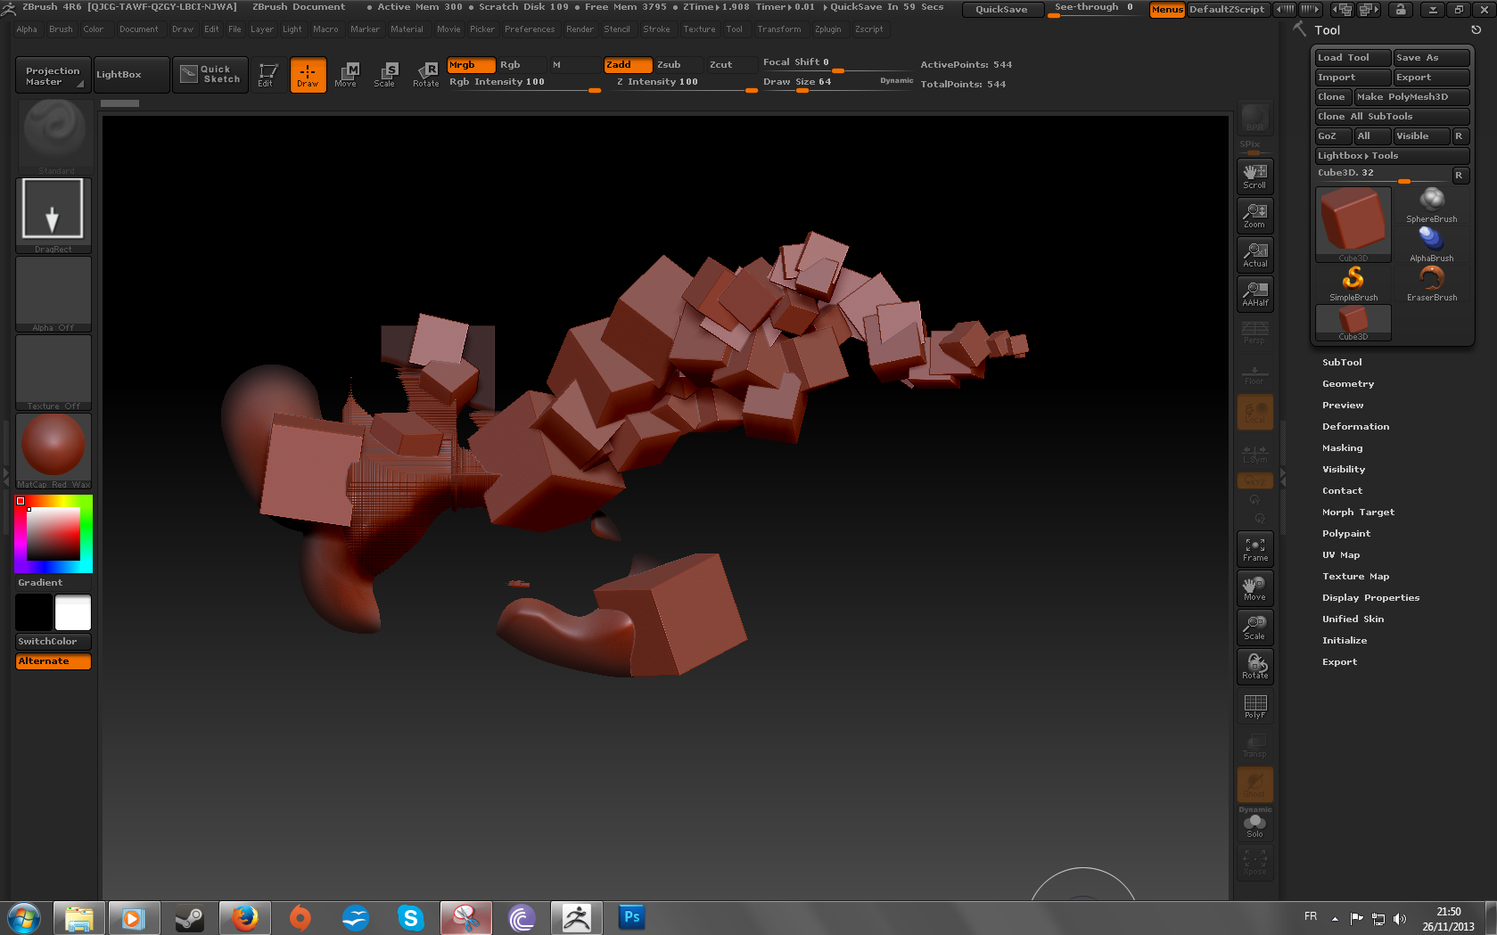Viewport: 1497px width, 935px height.
Task: Click the color picker gradient square
Action: [53, 534]
